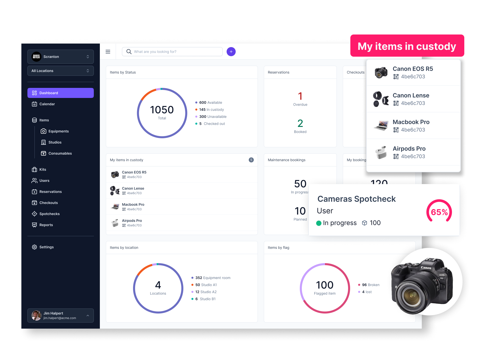Click the 100 Flagged item donut chart
The image size is (498, 347).
pyautogui.click(x=325, y=288)
